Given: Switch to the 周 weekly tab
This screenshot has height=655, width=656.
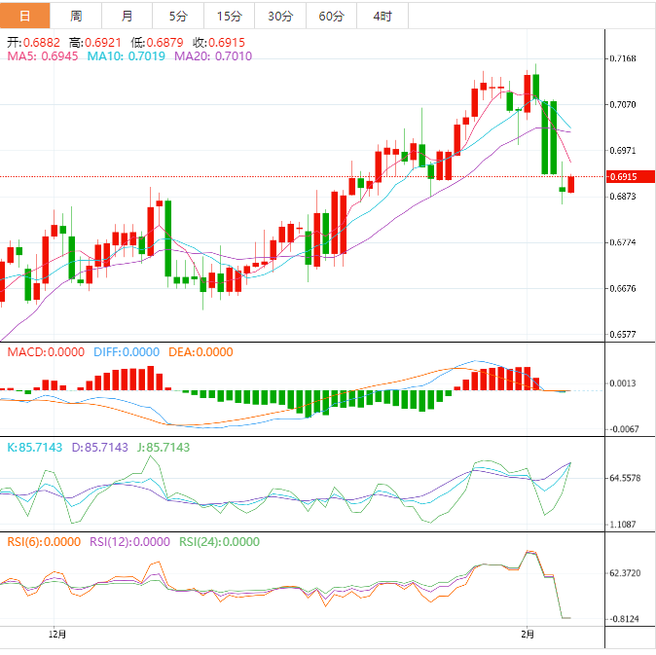Looking at the screenshot, I should tap(76, 16).
